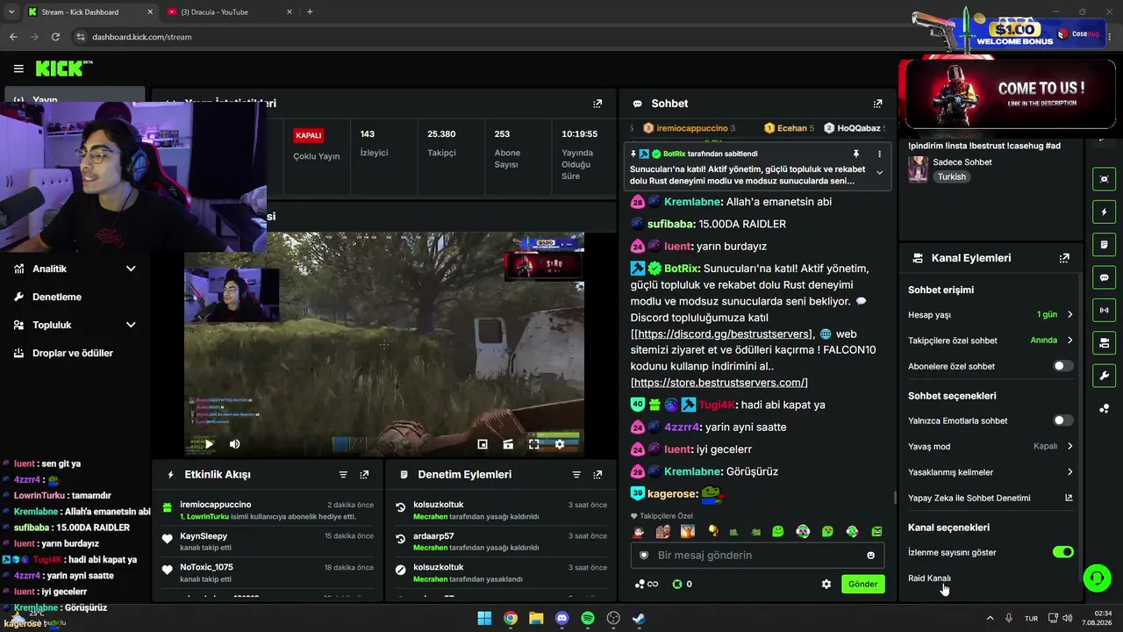This screenshot has height=632, width=1123.
Task: Click the Sadece Sohbet category thumbnail
Action: tap(918, 169)
